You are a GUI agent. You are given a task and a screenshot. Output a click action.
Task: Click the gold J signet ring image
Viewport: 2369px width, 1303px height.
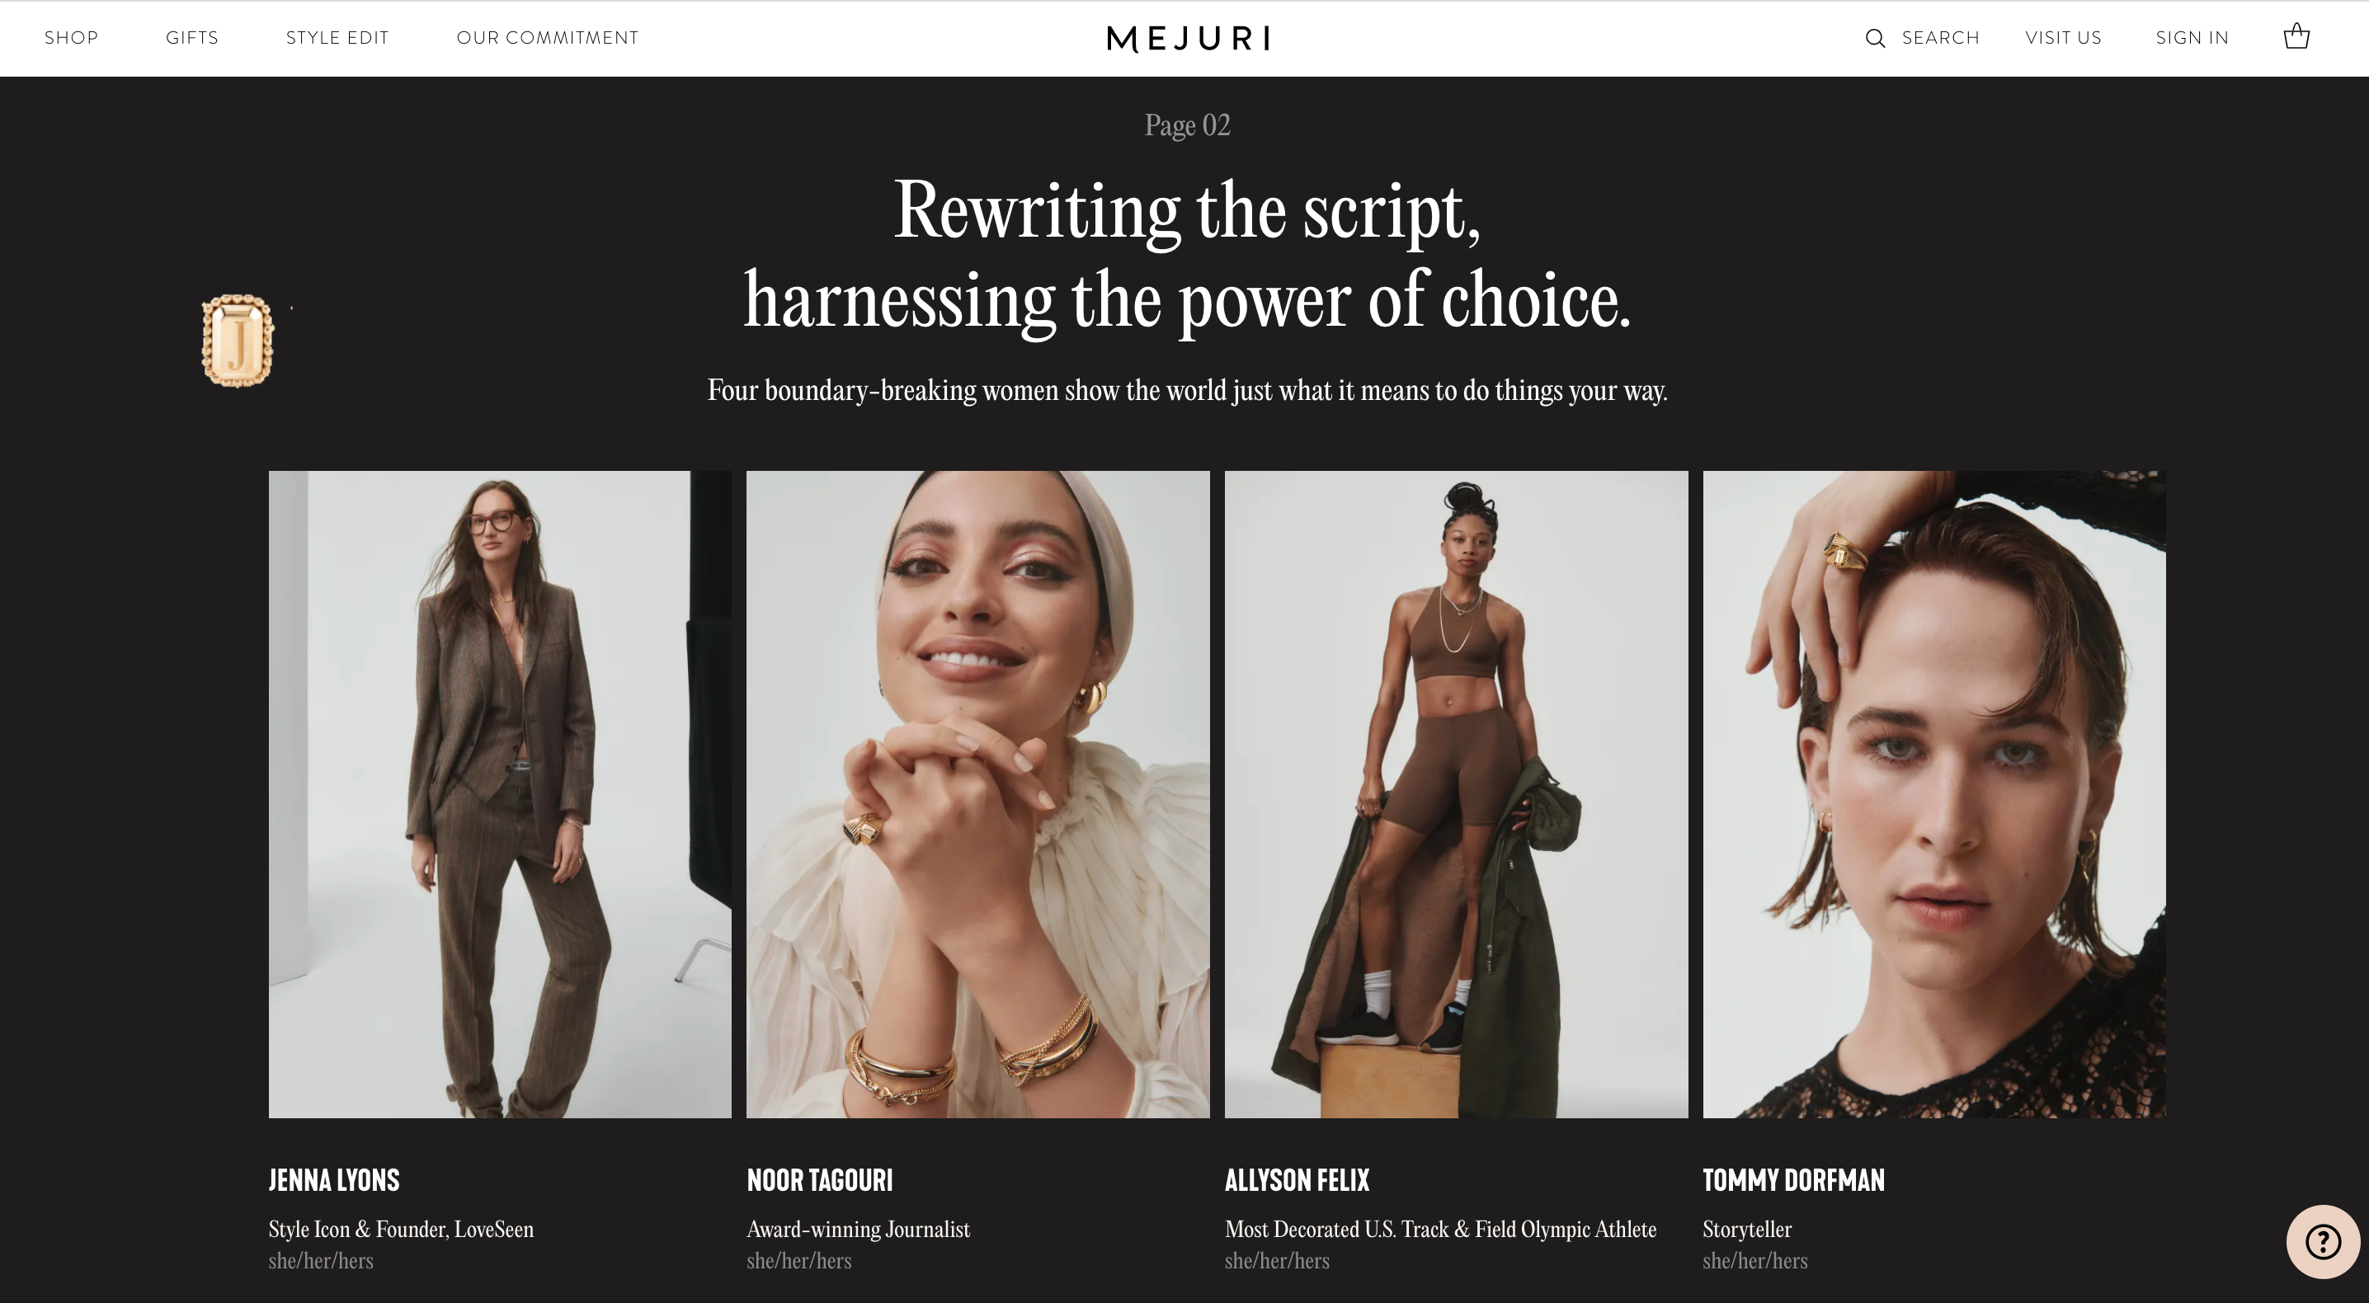click(238, 341)
